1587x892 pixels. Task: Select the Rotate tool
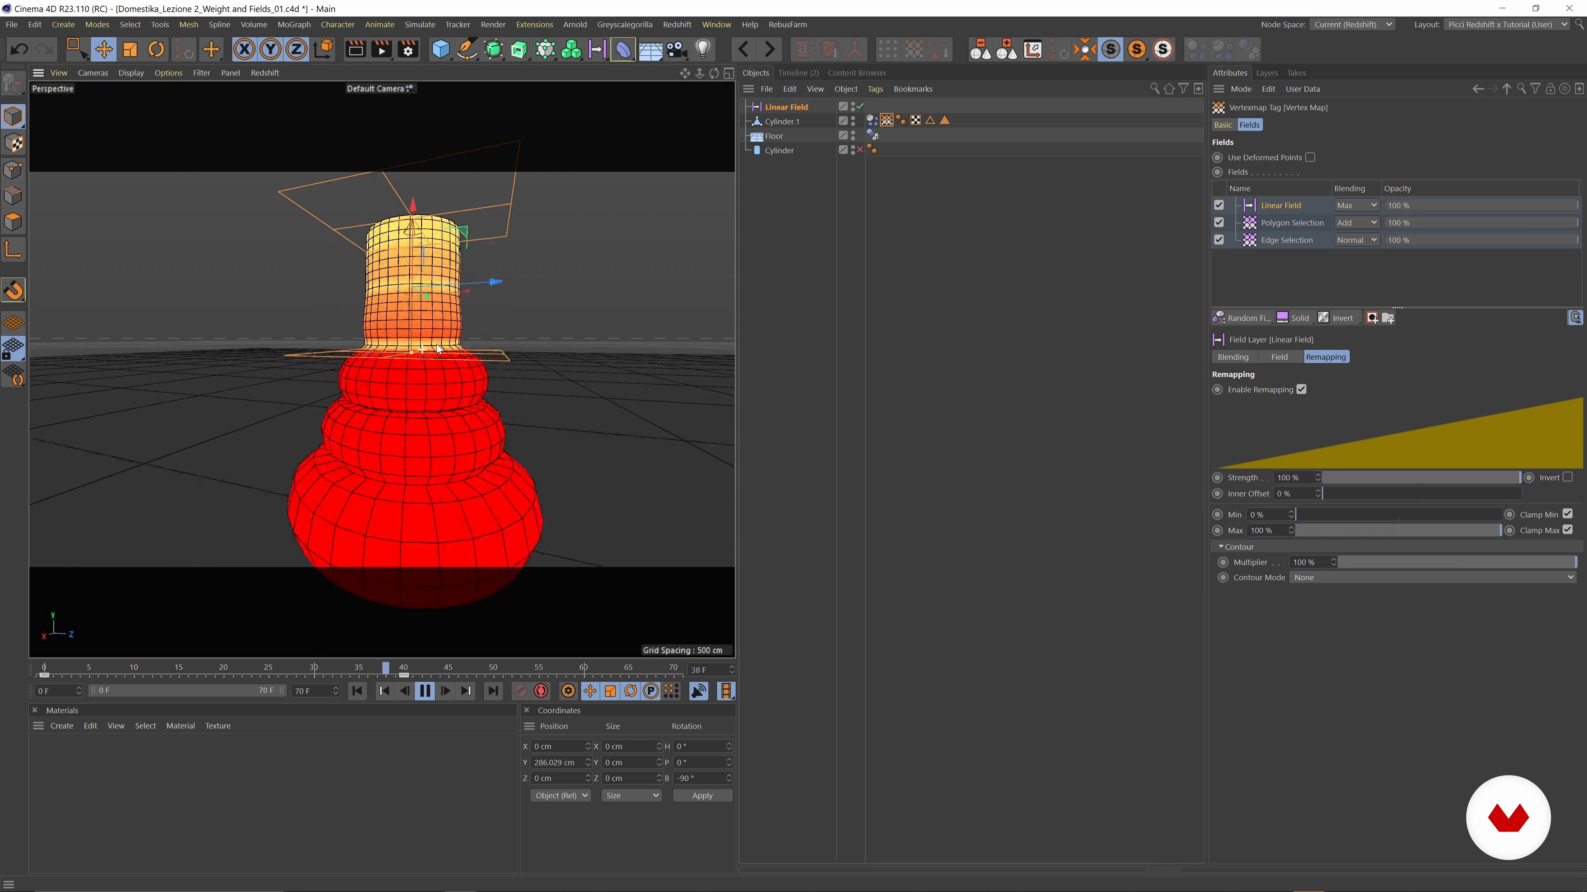pos(157,49)
